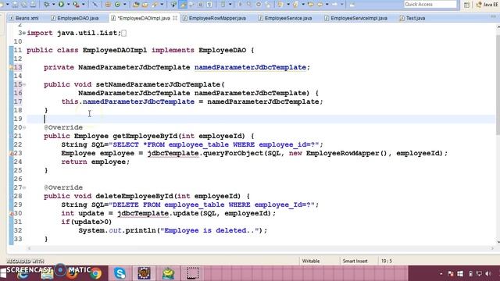Screen dimensions: 500x281
Task: Open the Previous Annotation dropdown arrow
Action: (x=302, y=5)
